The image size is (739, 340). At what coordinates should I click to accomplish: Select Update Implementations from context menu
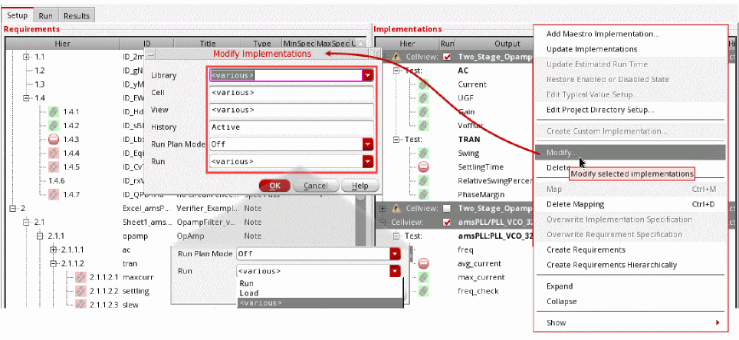592,49
